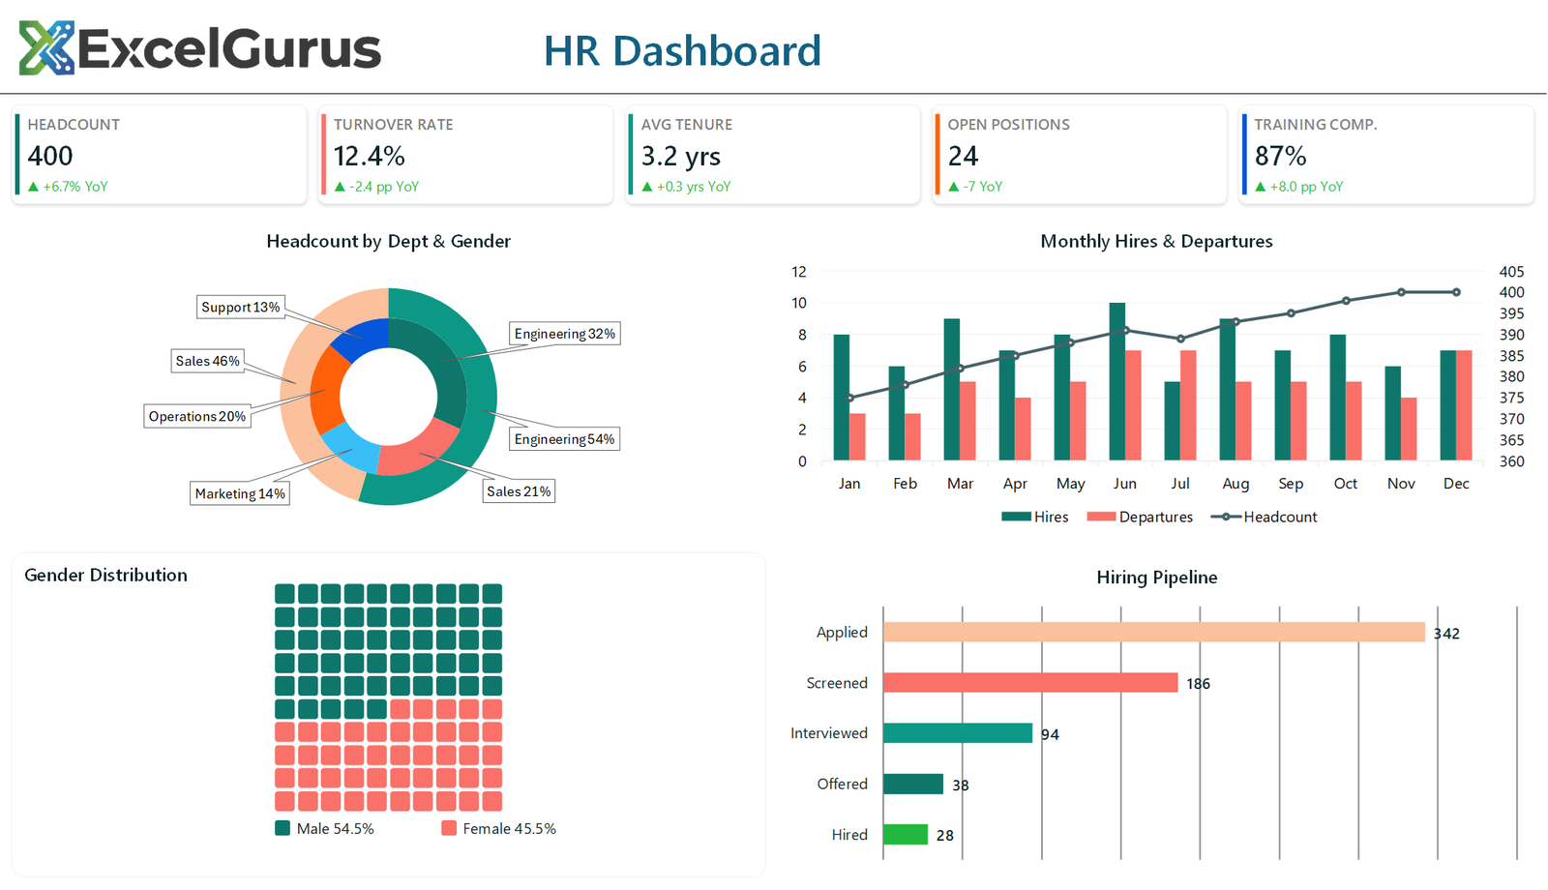The image size is (1548, 890).
Task: Select the green Avg Tenure accent bar
Action: pos(630,155)
